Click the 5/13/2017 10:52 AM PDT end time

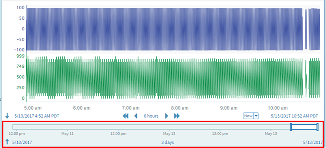pos(294,116)
